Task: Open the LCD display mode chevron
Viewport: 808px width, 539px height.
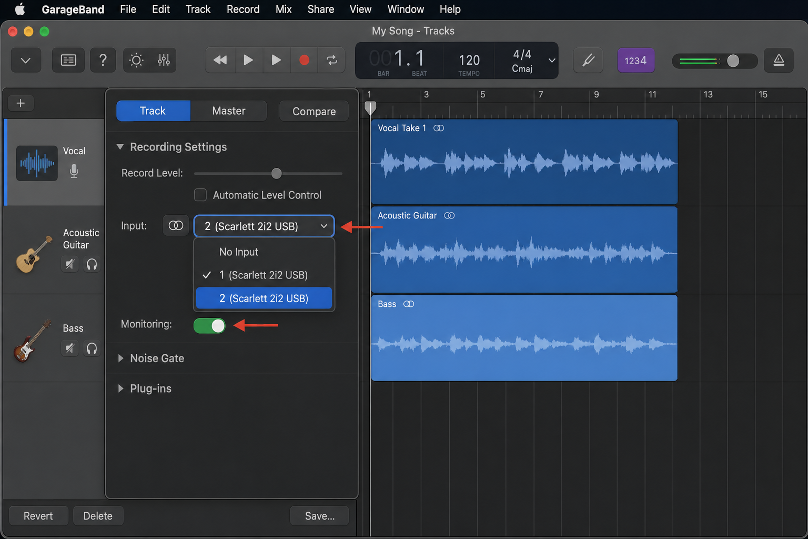Action: coord(552,60)
